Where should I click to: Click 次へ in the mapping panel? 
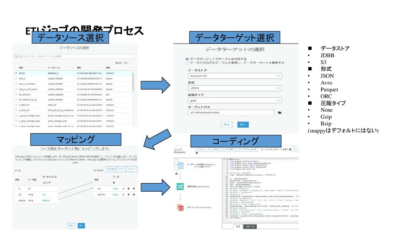(x=81, y=226)
